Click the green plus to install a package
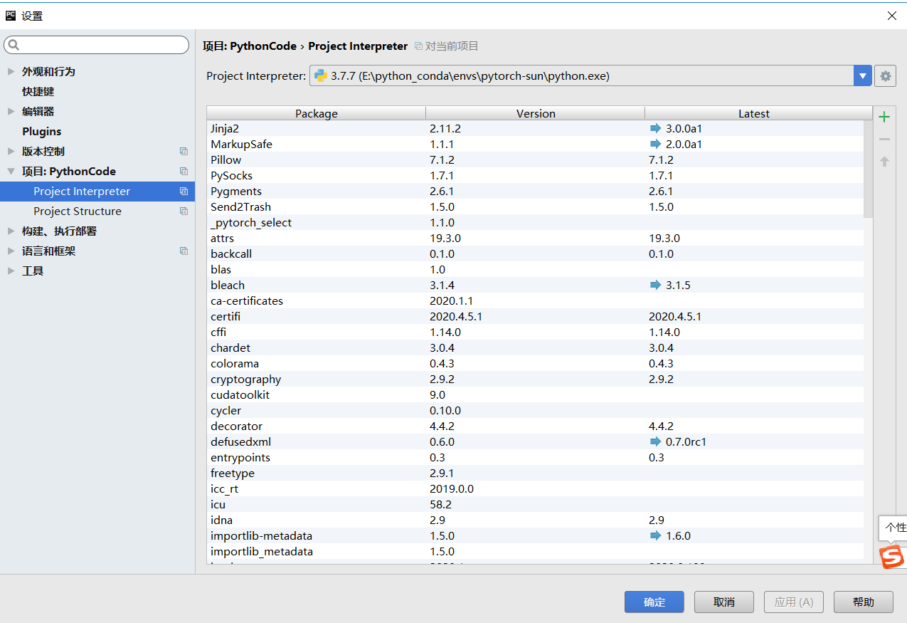This screenshot has height=623, width=907. point(885,116)
